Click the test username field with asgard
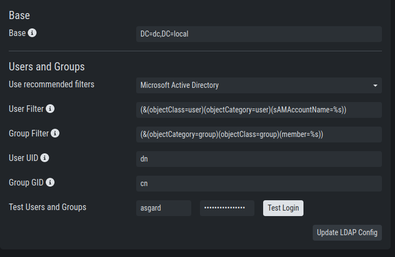Screen dimensions: 395x257 coord(164,208)
